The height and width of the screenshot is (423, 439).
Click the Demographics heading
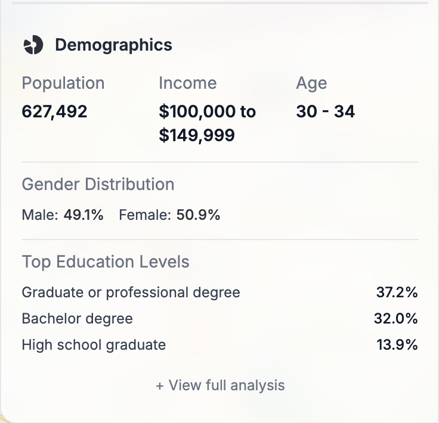[x=113, y=45]
